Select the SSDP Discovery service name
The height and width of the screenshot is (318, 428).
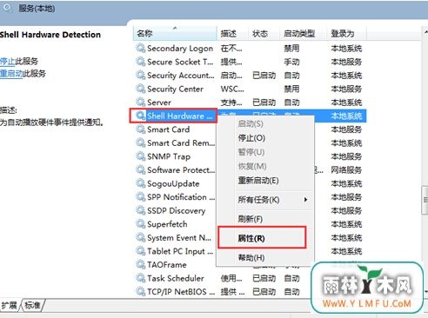[176, 210]
